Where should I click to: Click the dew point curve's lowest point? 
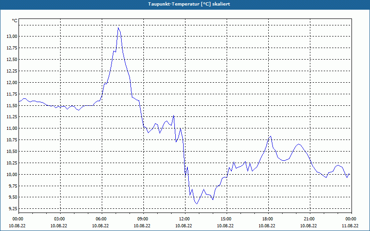click(197, 204)
